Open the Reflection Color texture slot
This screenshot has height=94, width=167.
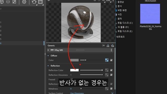pyautogui.click(x=107, y=70)
